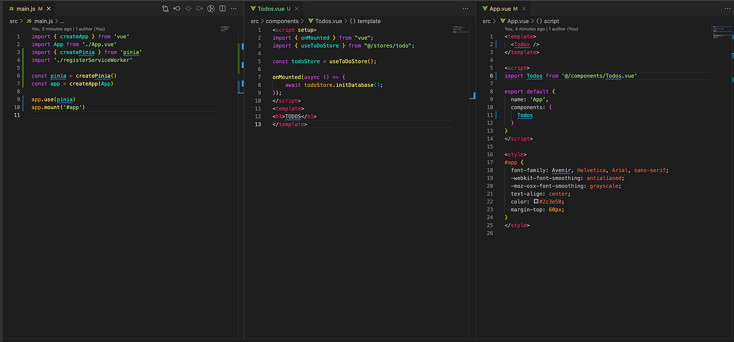Expand the components breadcrumb in Todos.vue
Image resolution: width=734 pixels, height=342 pixels.
(282, 21)
